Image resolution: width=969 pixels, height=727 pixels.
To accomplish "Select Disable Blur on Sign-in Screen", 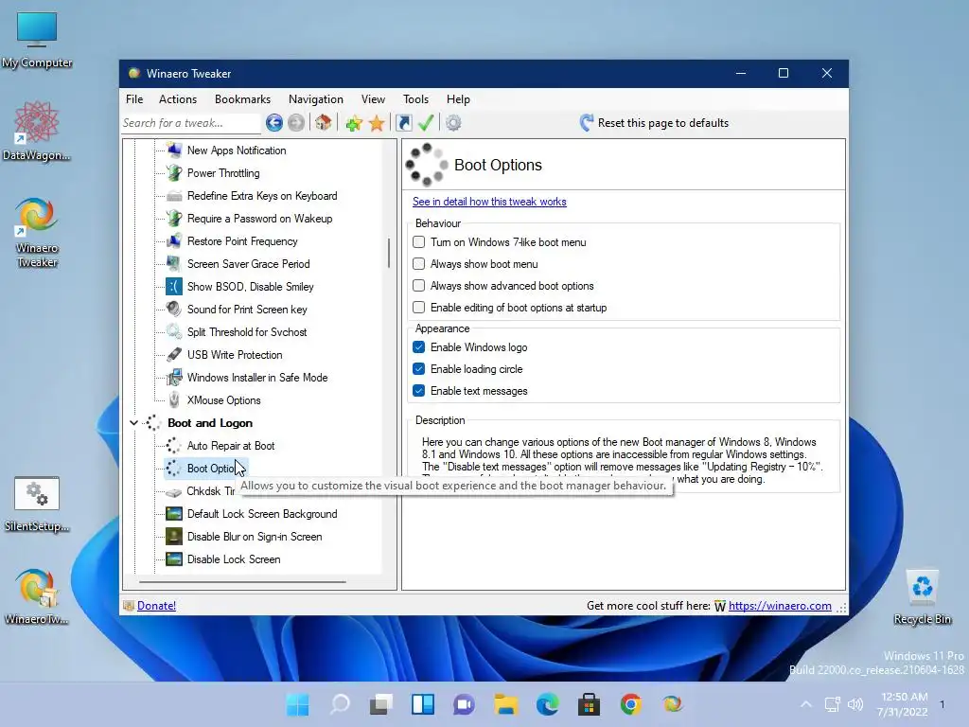I will pyautogui.click(x=255, y=537).
